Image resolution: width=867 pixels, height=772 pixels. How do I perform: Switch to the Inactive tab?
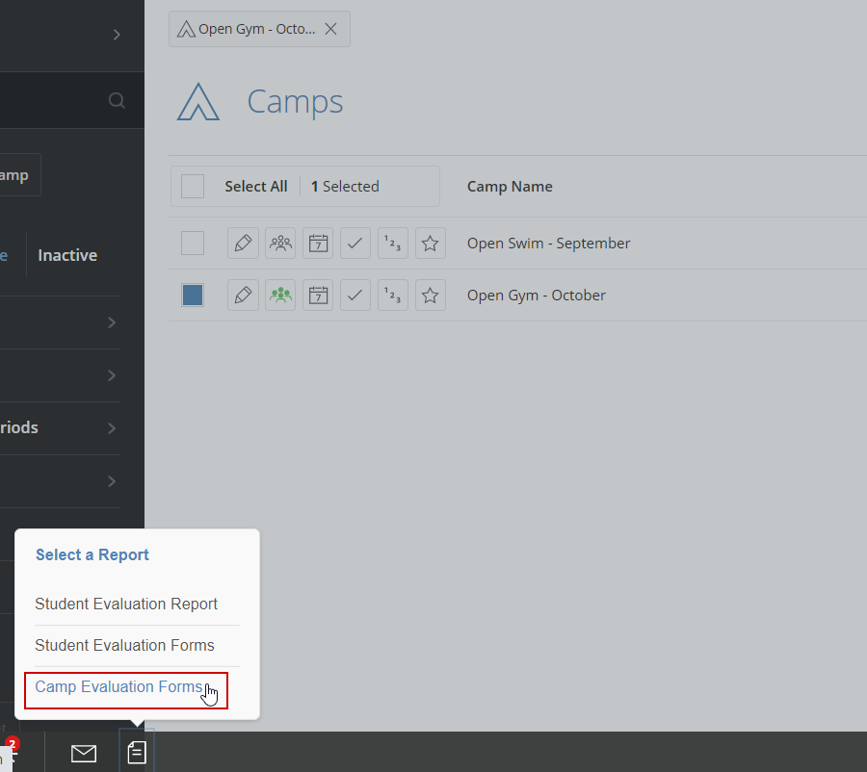coord(67,255)
